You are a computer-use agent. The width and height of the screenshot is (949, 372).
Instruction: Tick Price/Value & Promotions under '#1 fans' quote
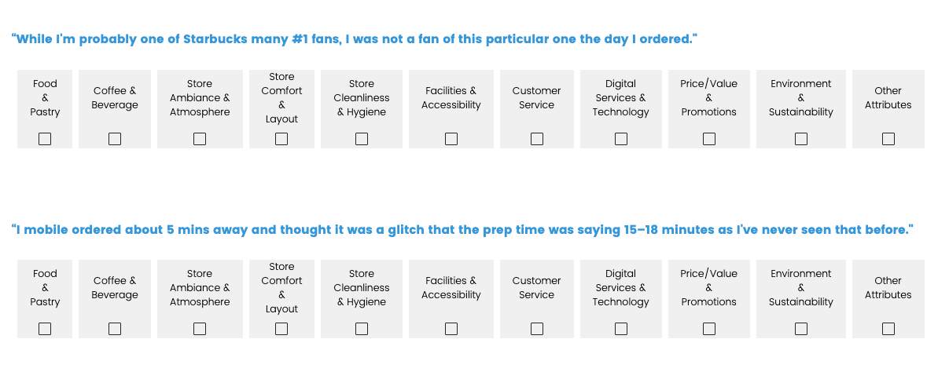coord(709,139)
